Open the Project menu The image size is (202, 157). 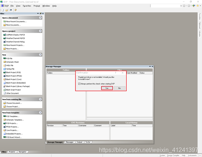tap(37, 6)
